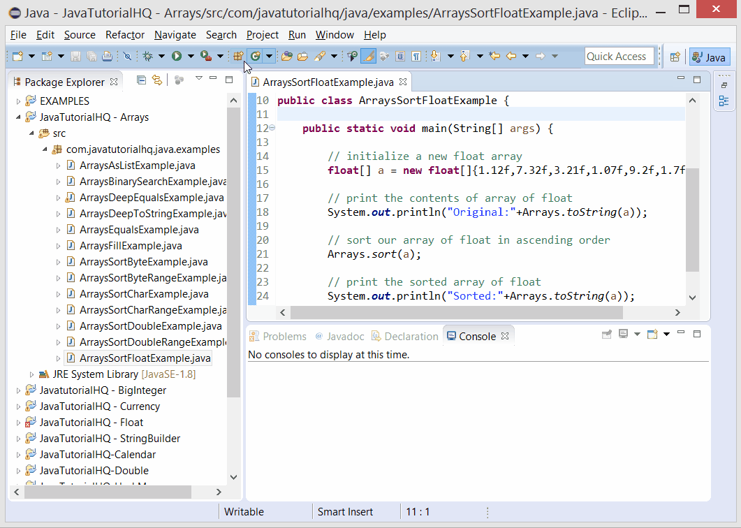Image resolution: width=741 pixels, height=528 pixels.
Task: Click the Pin Console icon
Action: click(607, 335)
